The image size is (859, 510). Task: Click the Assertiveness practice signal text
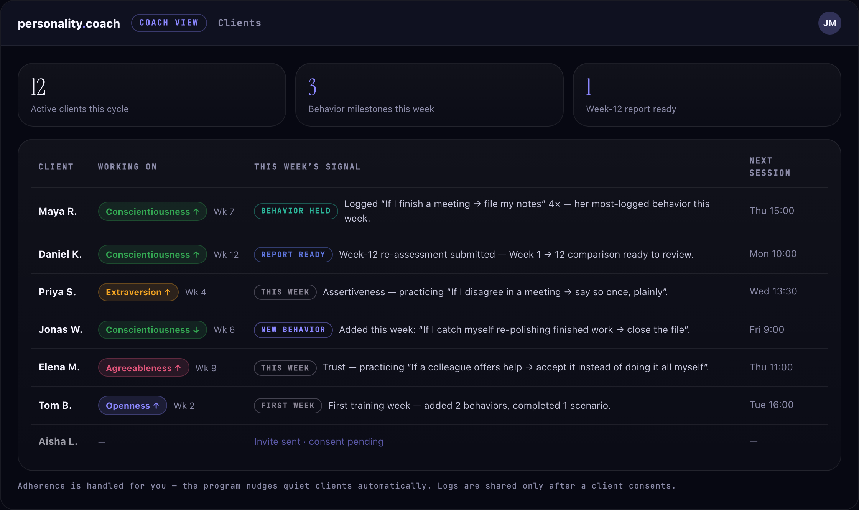[495, 292]
